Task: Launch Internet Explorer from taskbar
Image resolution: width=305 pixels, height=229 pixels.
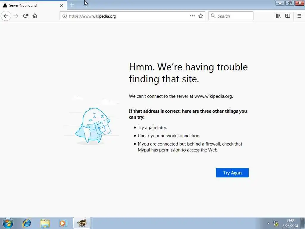Action: [x=27, y=223]
